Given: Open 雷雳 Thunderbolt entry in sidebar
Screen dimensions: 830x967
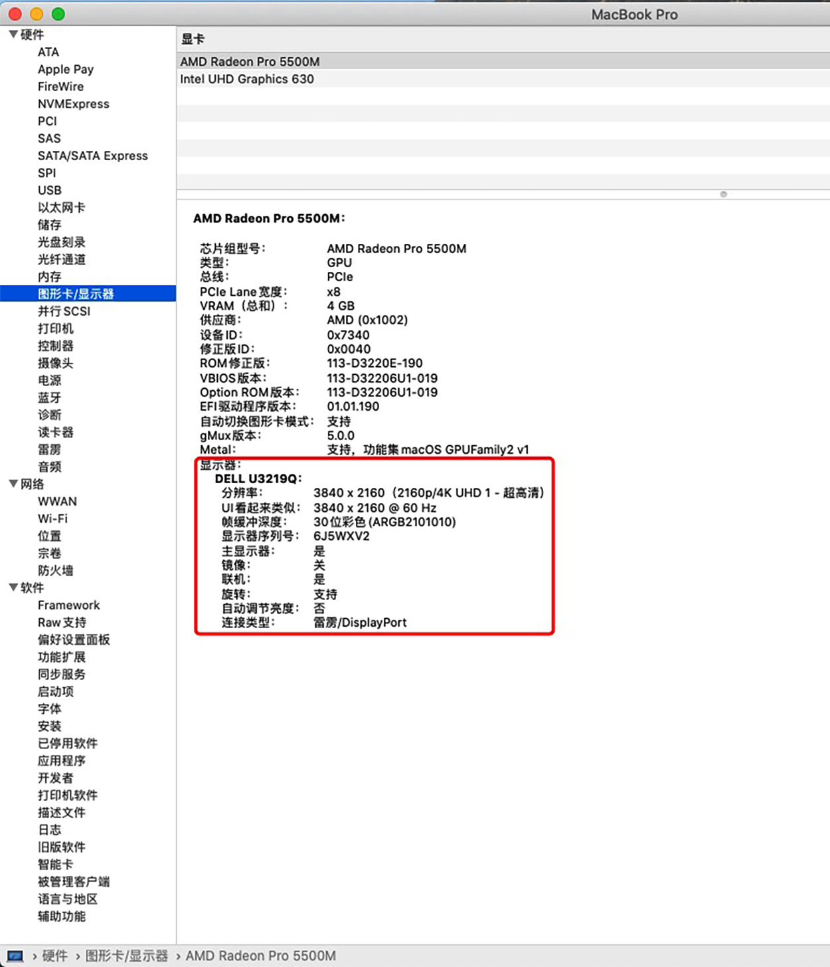Looking at the screenshot, I should [x=50, y=449].
